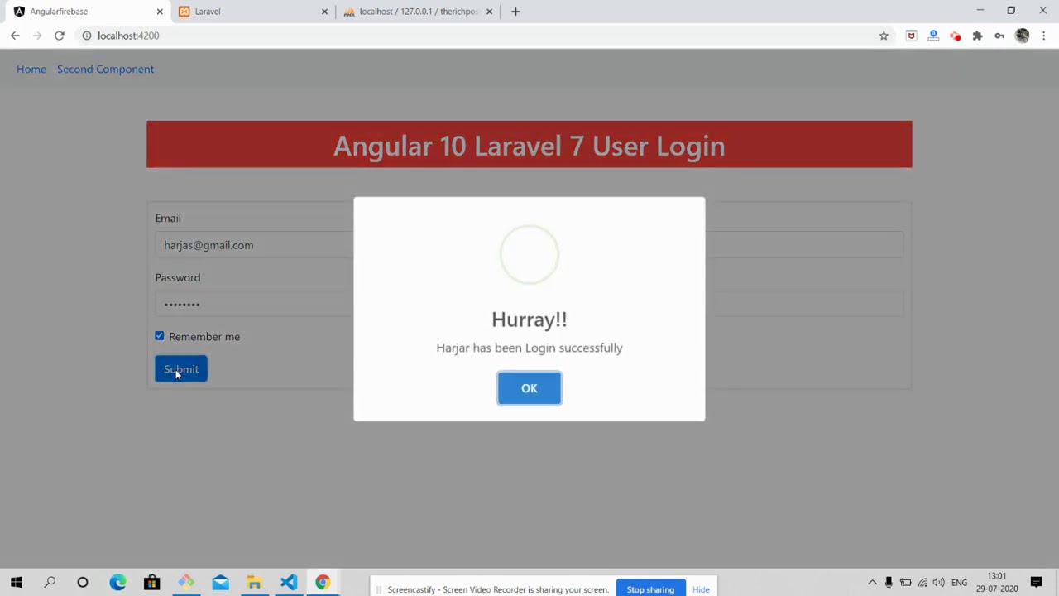View site information icon in address bar

(86, 36)
